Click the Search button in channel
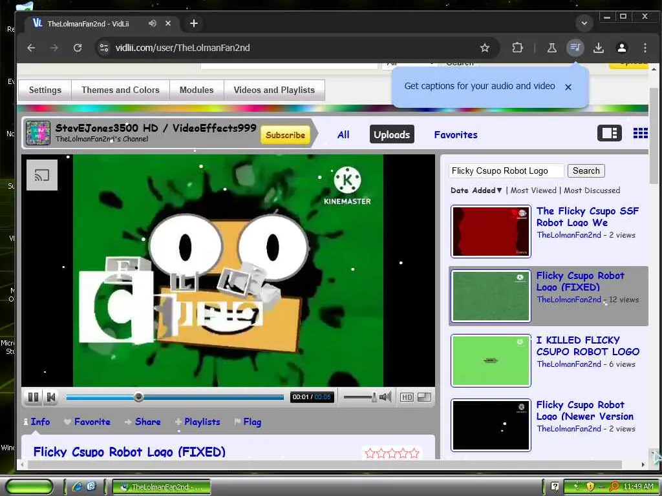This screenshot has width=662, height=496. [x=586, y=170]
